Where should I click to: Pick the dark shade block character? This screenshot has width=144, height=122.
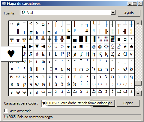tap(112, 39)
